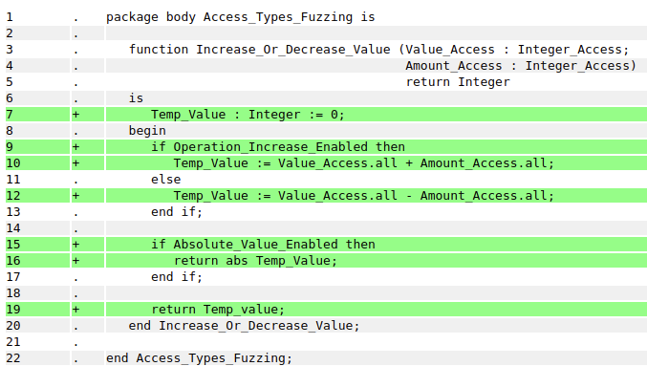
Task: Click the 'end Increase_Or_Decrease_Value;' line
Action: tap(245, 326)
